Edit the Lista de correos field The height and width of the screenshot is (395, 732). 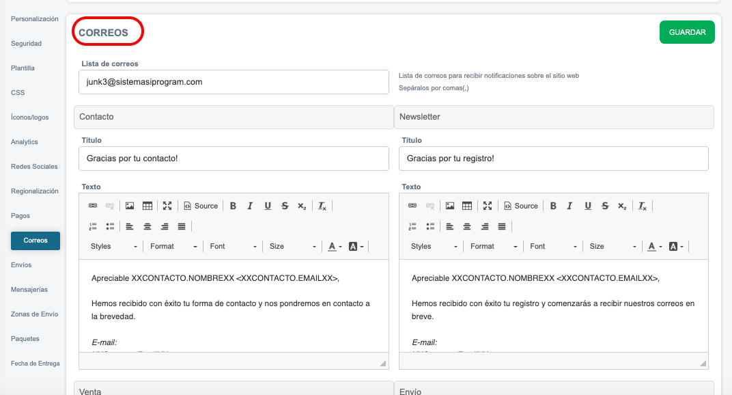coord(234,82)
